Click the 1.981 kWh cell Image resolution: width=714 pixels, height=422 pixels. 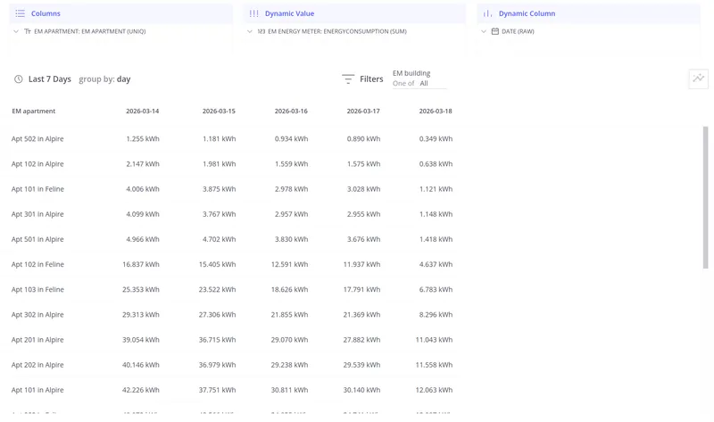click(219, 164)
